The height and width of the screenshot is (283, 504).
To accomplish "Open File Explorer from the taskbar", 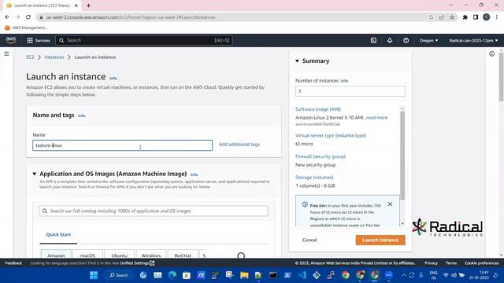I will [x=244, y=275].
